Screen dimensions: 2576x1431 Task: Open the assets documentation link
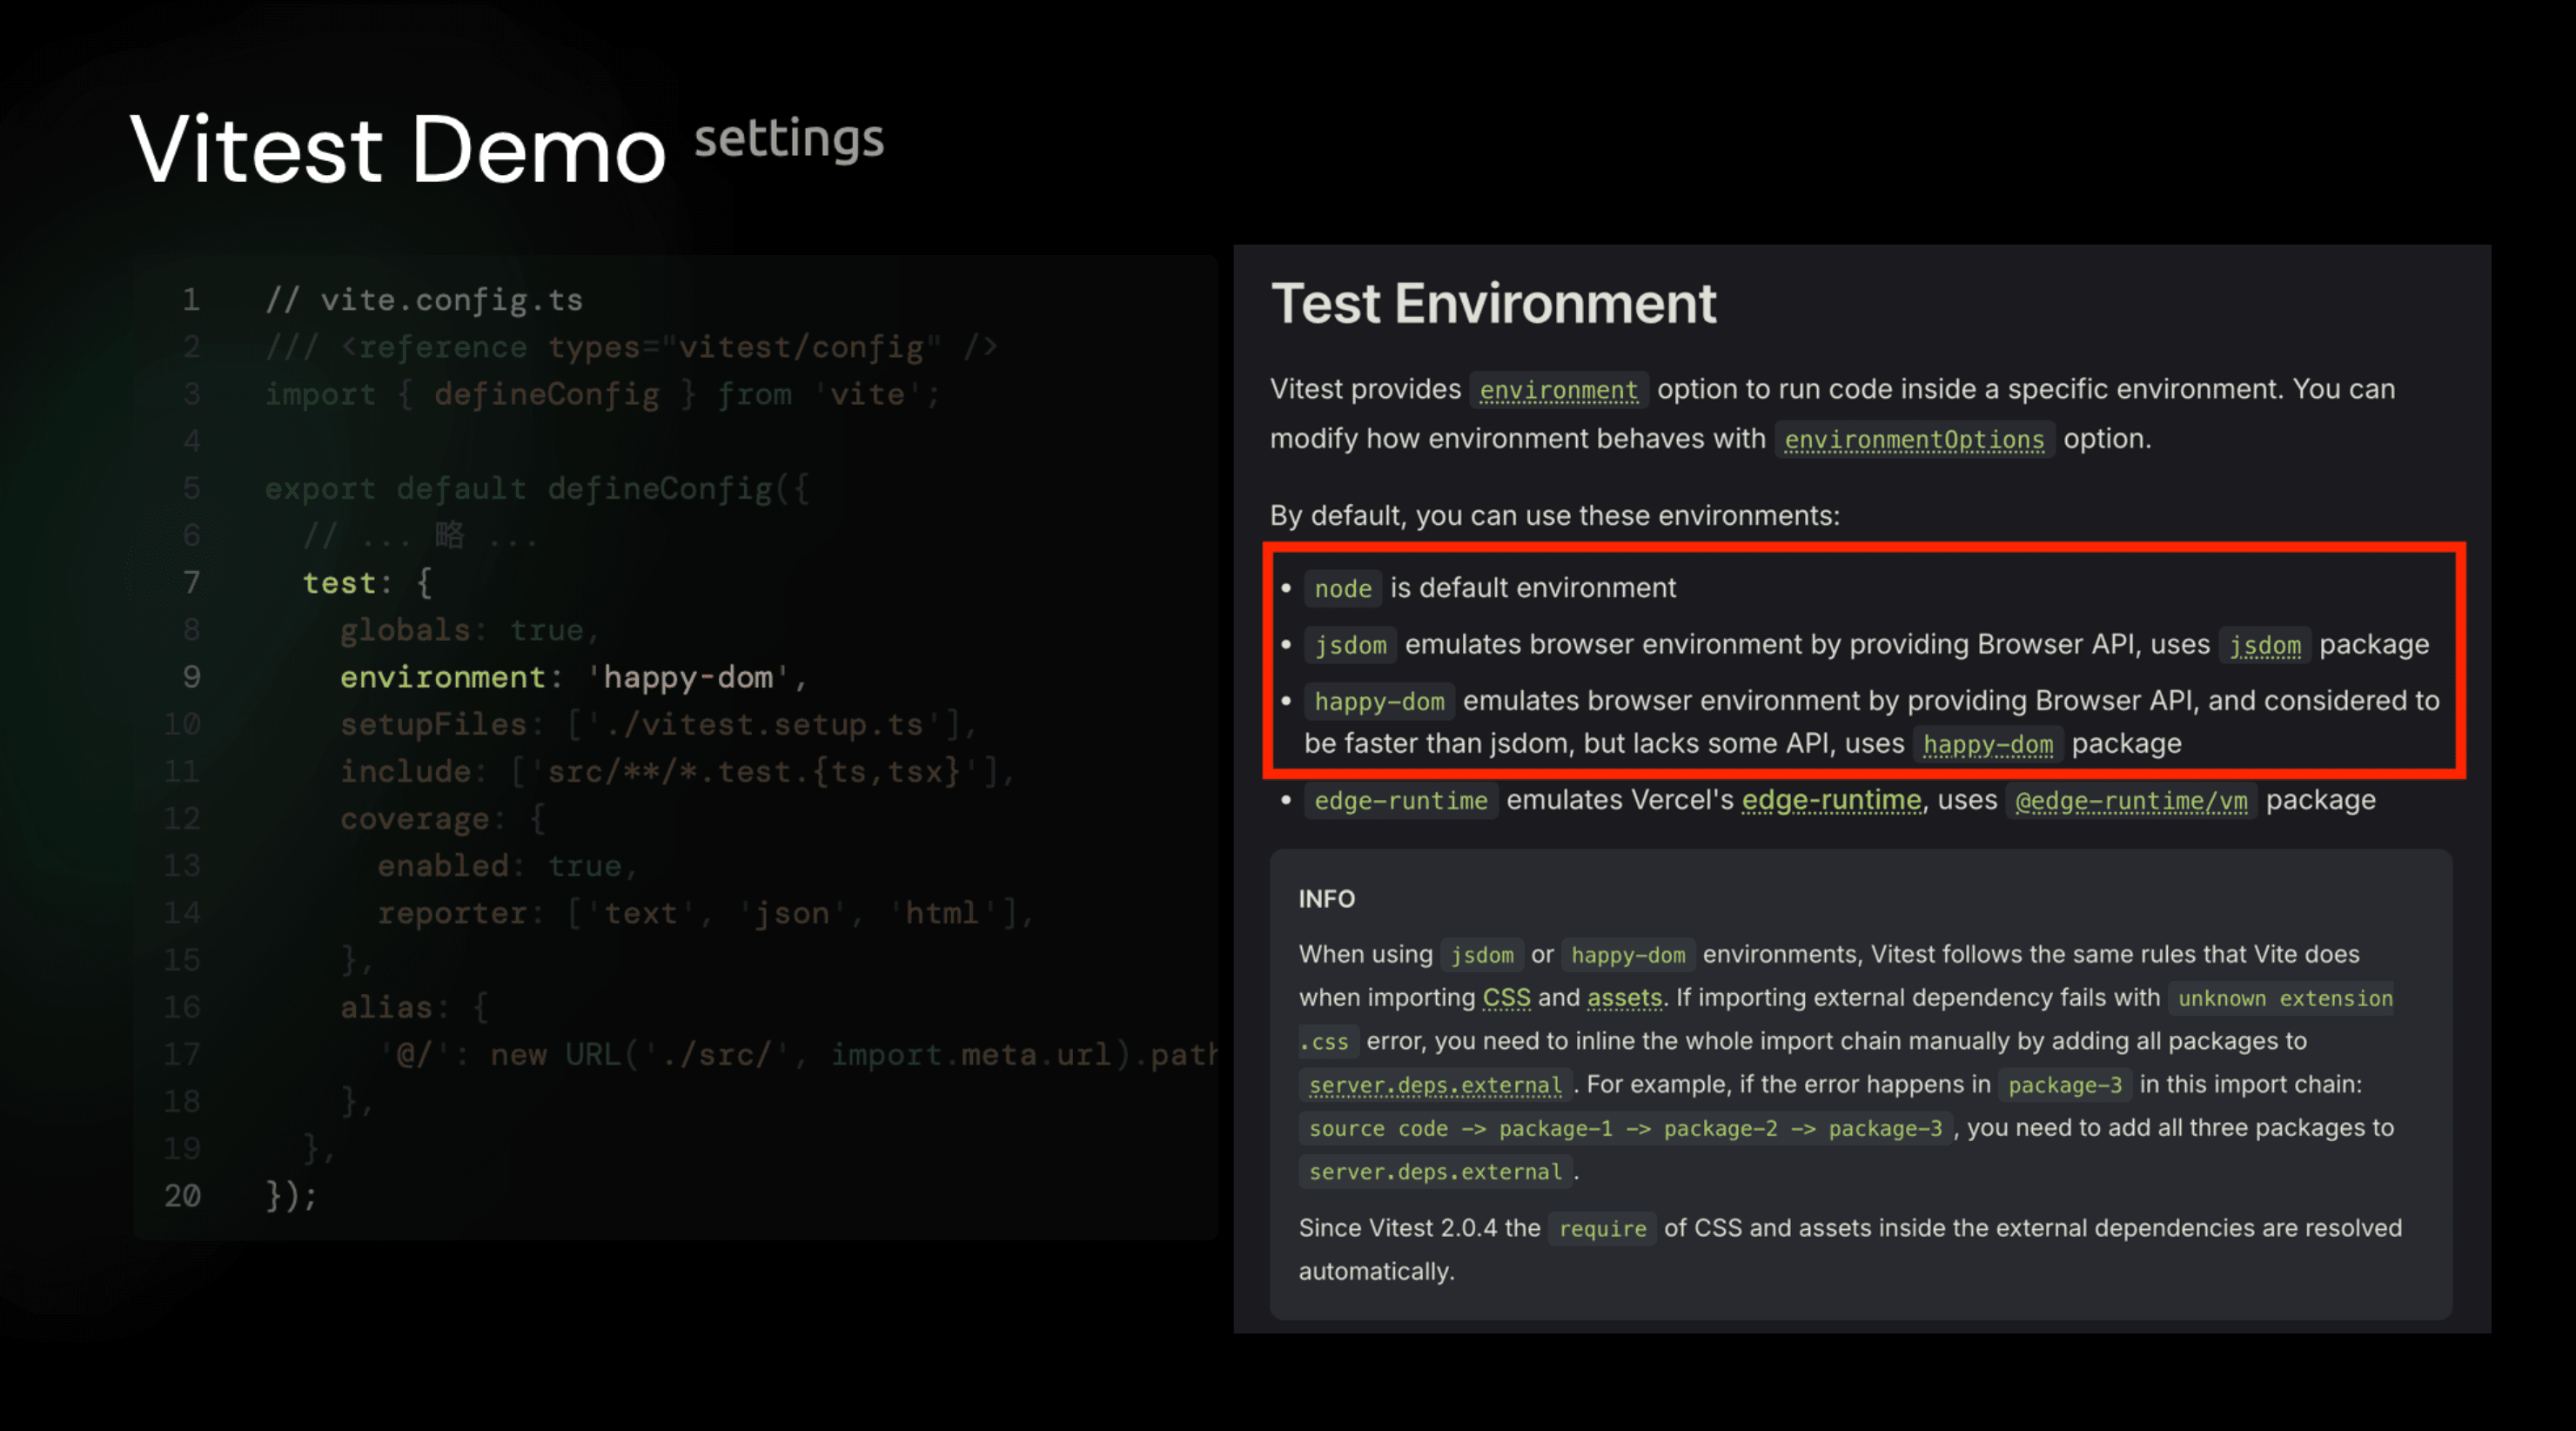click(x=1624, y=997)
